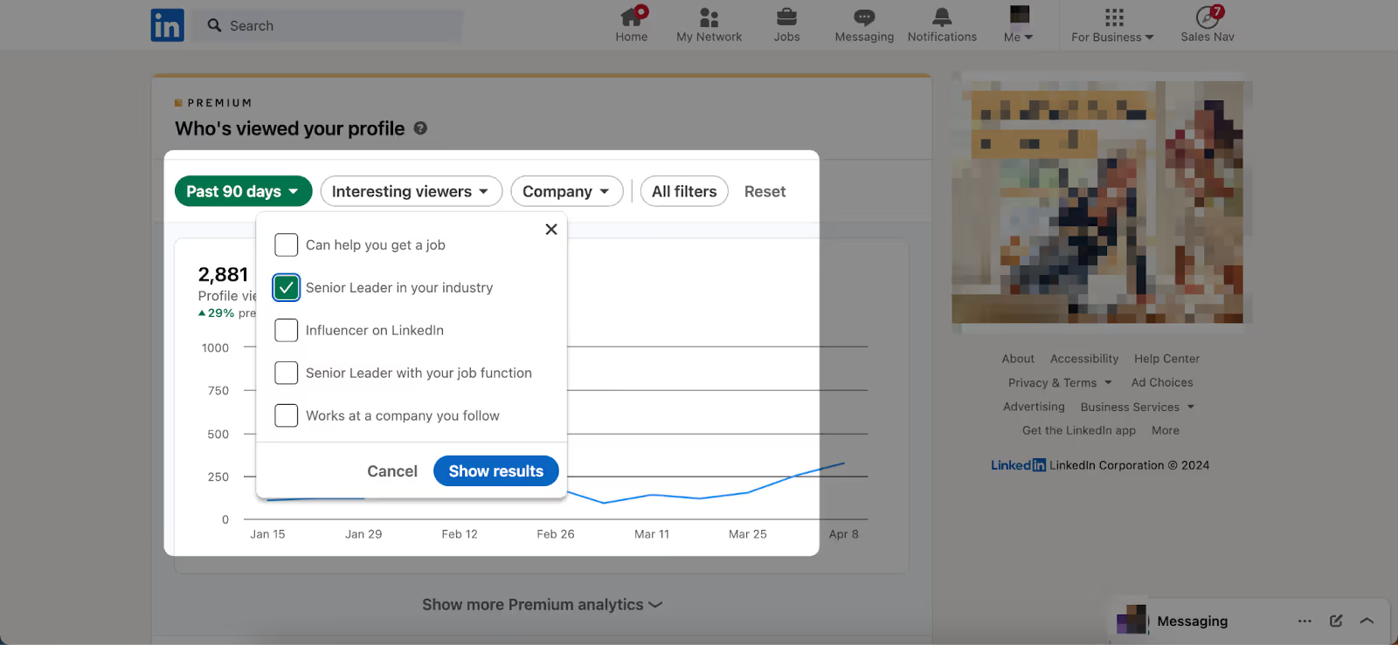Click Cancel in the filter popup
1398x645 pixels.
[392, 471]
